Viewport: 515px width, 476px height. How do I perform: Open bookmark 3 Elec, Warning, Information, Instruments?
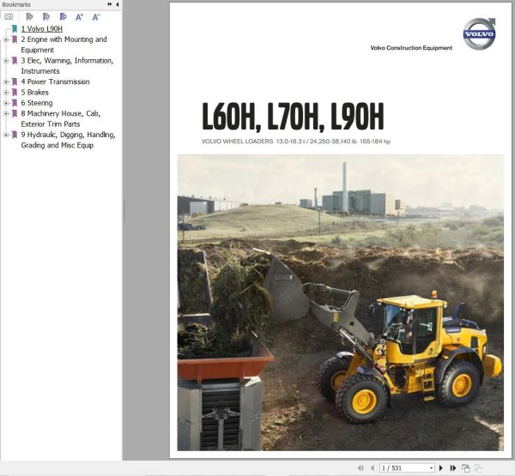tap(67, 66)
